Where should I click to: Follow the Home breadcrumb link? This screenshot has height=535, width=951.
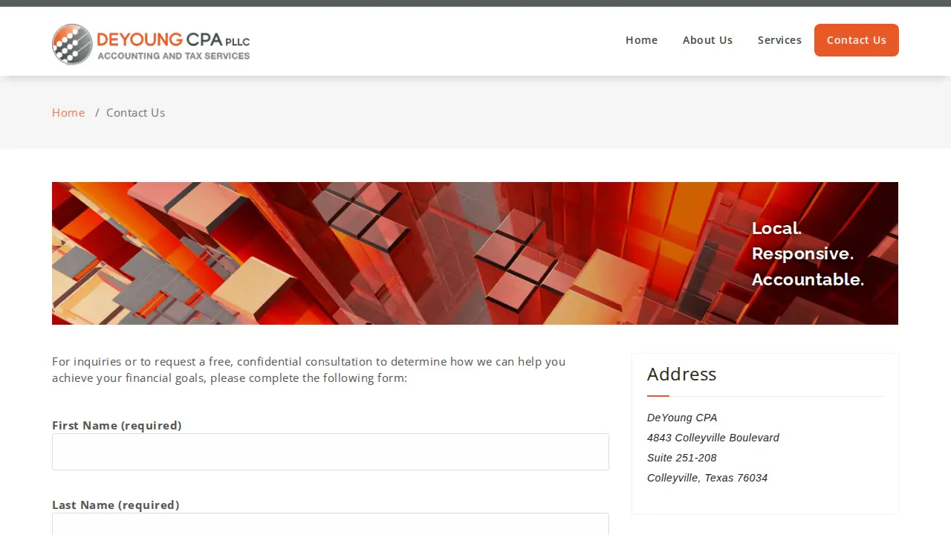(x=68, y=112)
